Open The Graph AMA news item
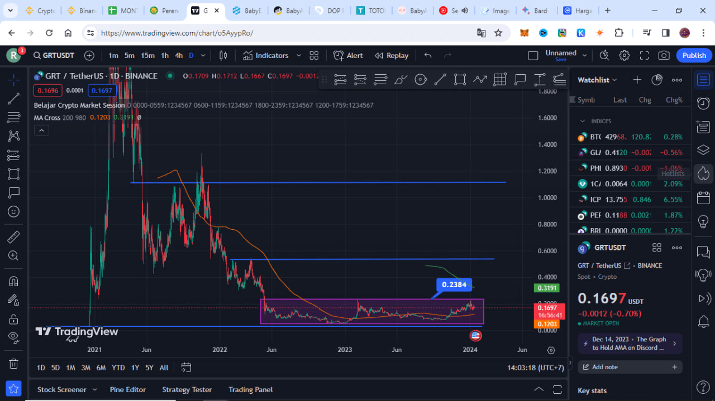The height and width of the screenshot is (401, 715). click(x=630, y=344)
